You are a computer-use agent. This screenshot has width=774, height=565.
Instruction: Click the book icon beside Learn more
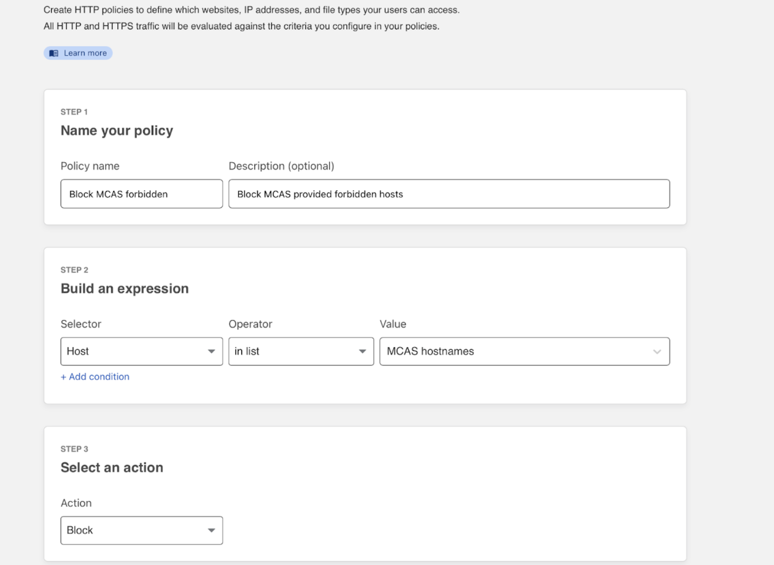tap(54, 53)
